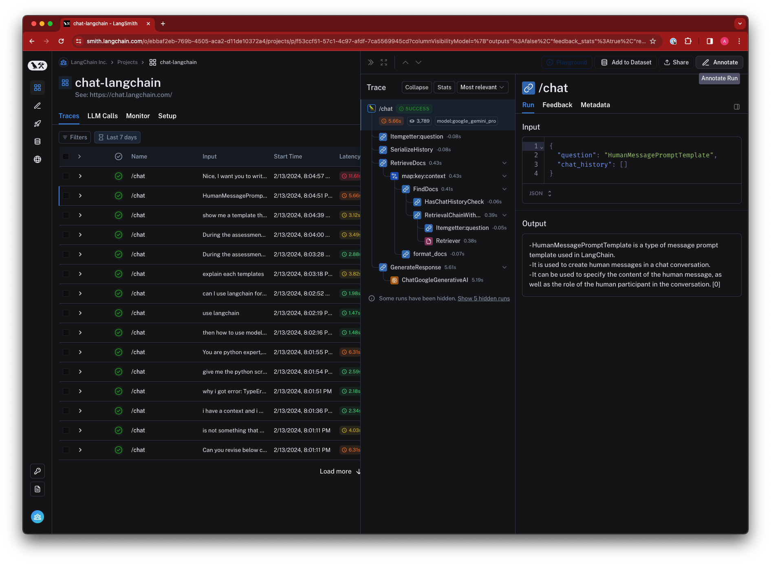Collapse the RetrievalChainWith... node chevron
Viewport: 771px width, 564px height.
pos(504,215)
